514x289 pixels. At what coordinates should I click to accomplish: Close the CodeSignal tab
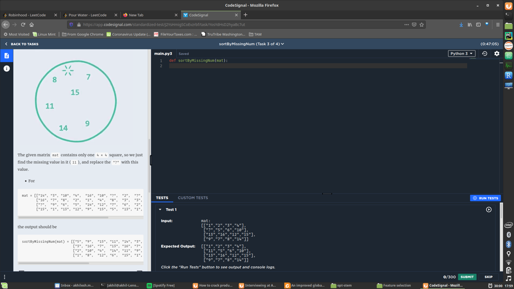click(x=236, y=15)
